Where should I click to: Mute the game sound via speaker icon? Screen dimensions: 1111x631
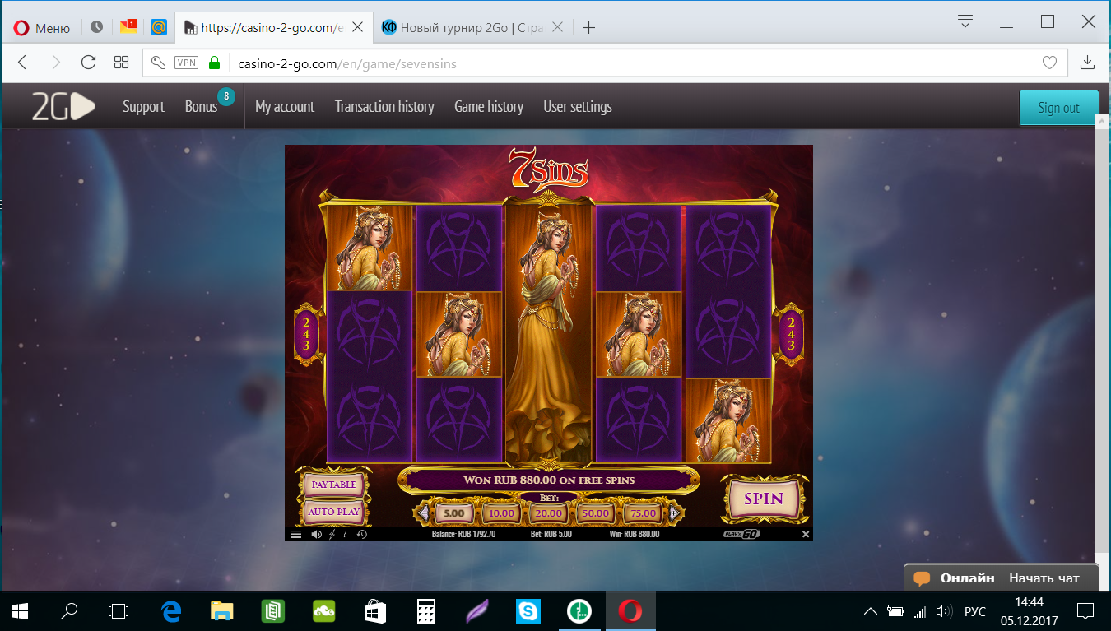point(317,534)
